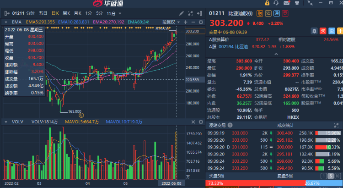
Task: Click the E event marker on chart
Action: [x=81, y=116]
